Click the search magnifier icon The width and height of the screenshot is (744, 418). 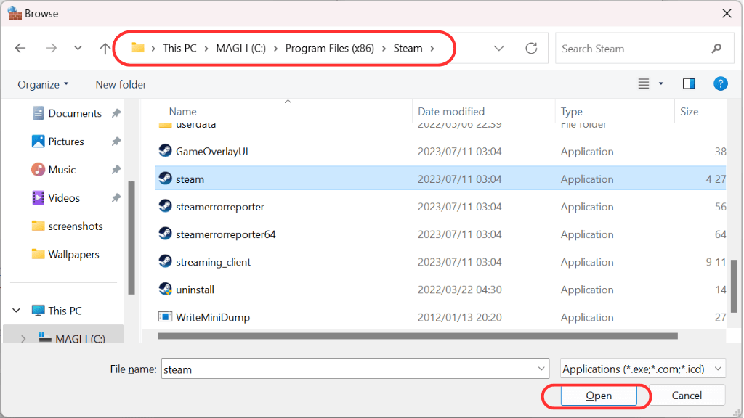(x=716, y=49)
